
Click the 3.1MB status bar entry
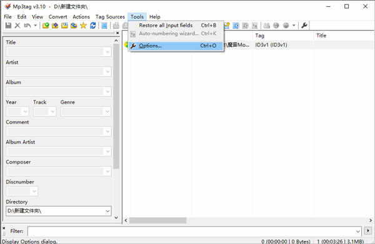pos(341,242)
